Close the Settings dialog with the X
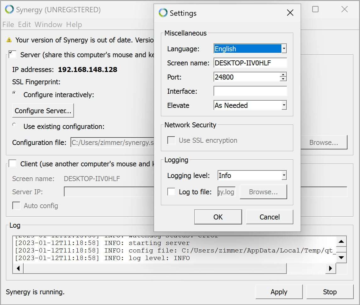360x305 pixels. click(290, 13)
